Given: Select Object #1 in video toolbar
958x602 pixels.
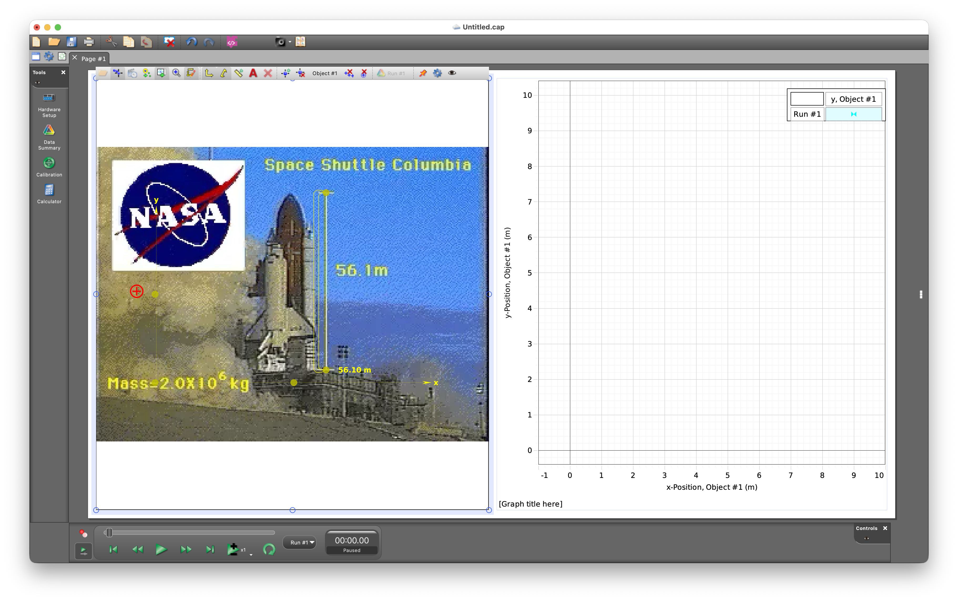Looking at the screenshot, I should coord(325,73).
